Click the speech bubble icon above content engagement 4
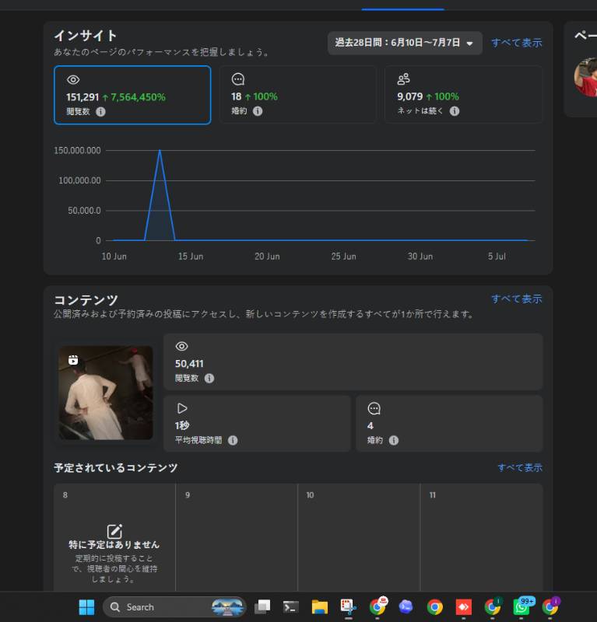Image resolution: width=597 pixels, height=622 pixels. [x=374, y=408]
